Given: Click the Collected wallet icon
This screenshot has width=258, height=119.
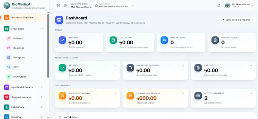Looking at the screenshot, I should click(x=113, y=40).
